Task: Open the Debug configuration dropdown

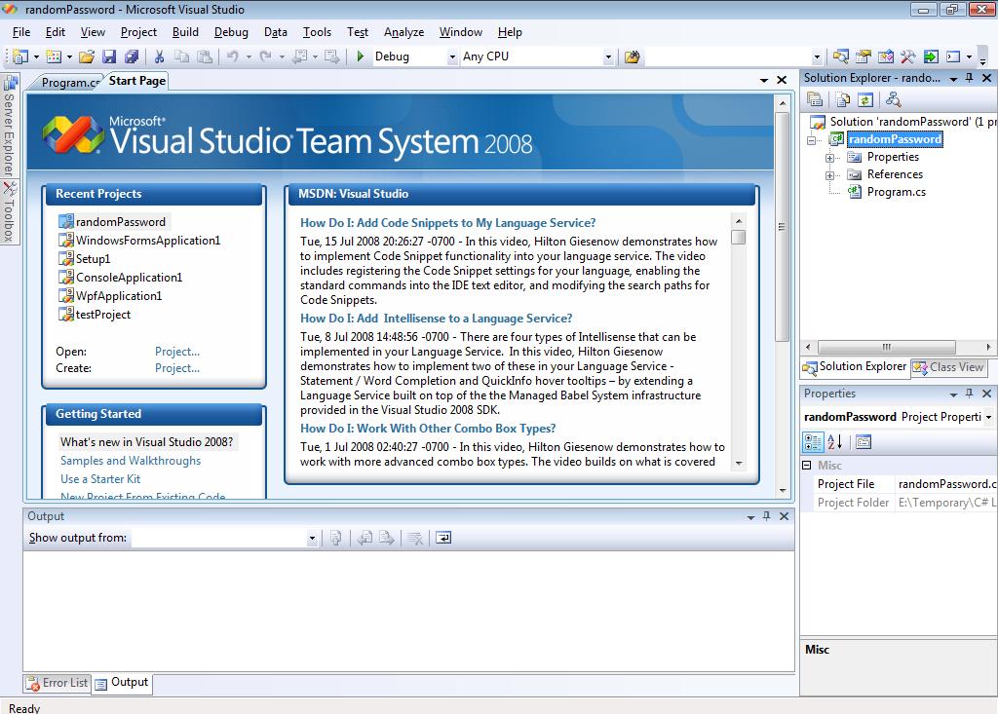Action: click(x=452, y=56)
